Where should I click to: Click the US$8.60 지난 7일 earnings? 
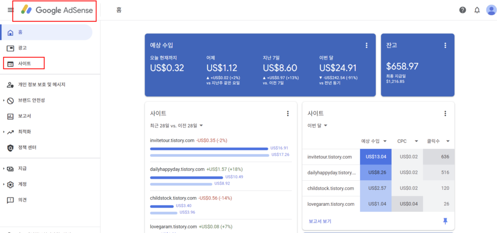point(280,68)
